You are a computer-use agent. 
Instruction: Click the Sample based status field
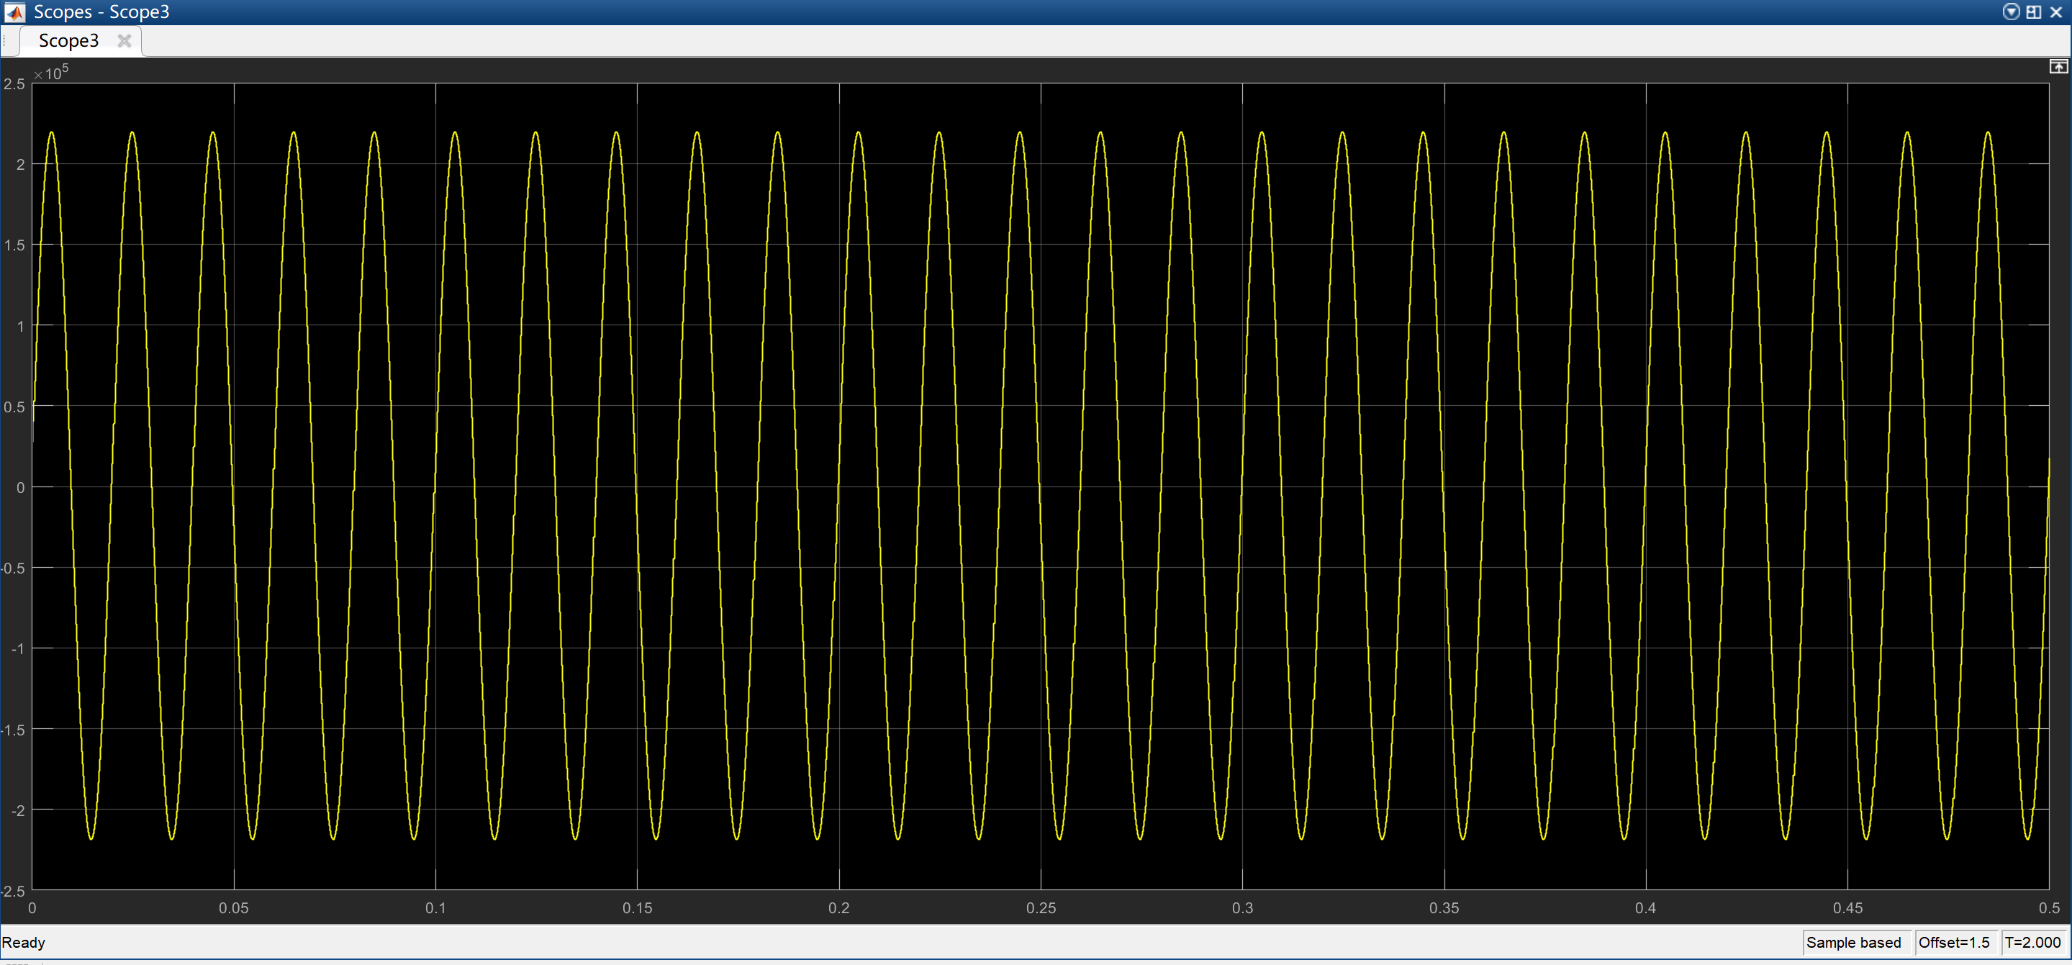pos(1853,943)
